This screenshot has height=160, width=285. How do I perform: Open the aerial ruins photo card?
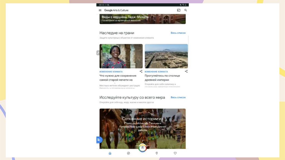click(166, 56)
